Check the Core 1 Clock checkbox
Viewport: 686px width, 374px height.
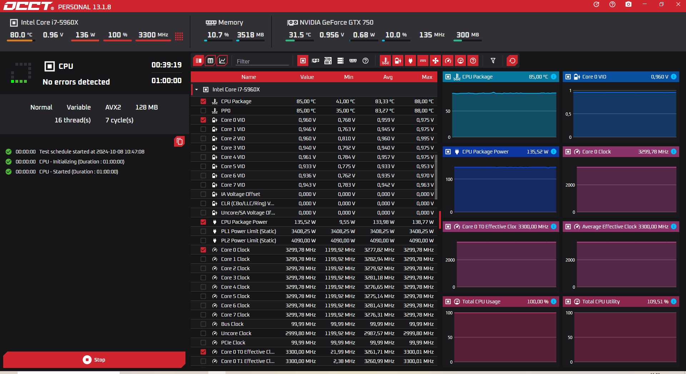click(203, 259)
